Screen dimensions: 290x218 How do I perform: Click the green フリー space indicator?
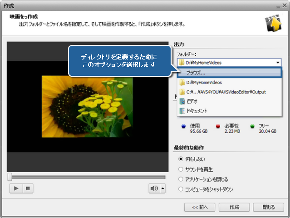click(x=252, y=127)
